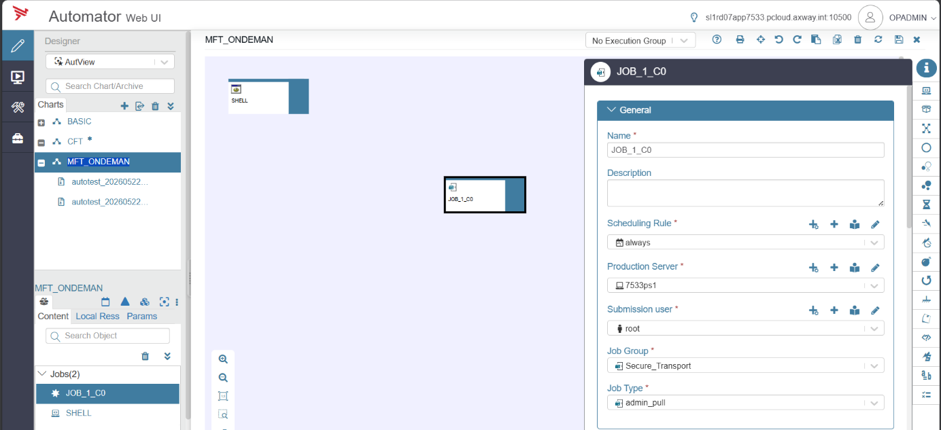Open the briefcase icon in left rail
This screenshot has height=430, width=941.
pyautogui.click(x=18, y=138)
